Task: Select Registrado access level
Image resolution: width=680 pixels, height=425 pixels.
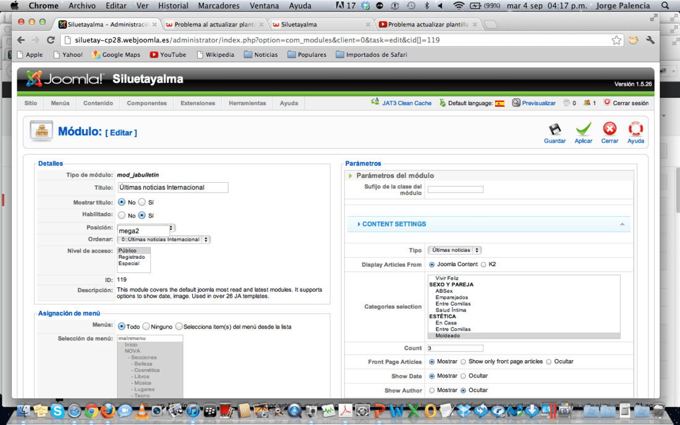Action: coord(132,257)
